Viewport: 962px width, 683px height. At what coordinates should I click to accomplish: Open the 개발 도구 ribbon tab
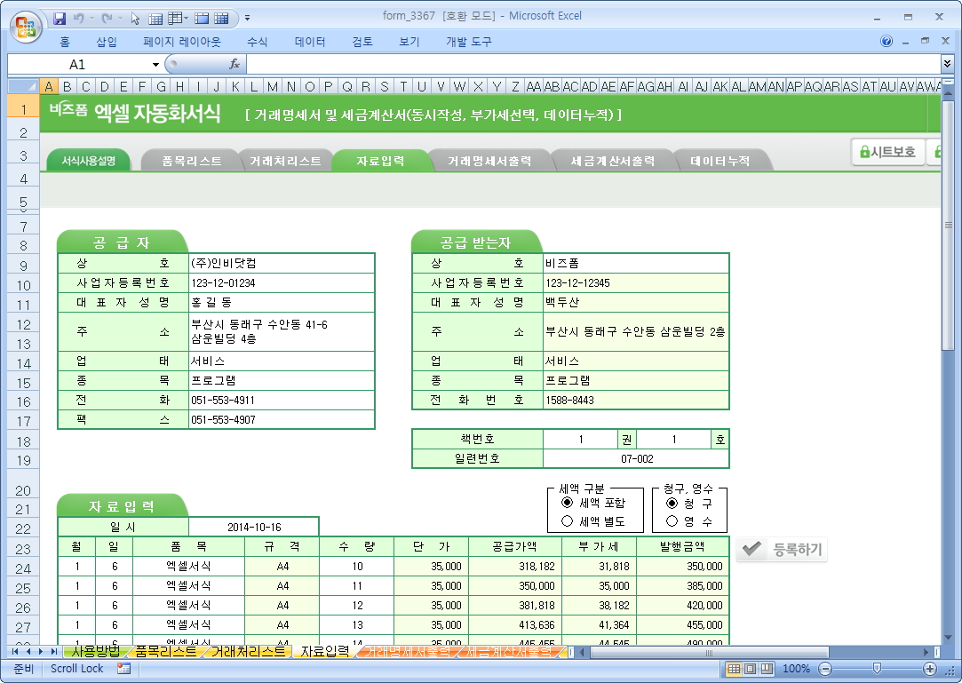469,42
